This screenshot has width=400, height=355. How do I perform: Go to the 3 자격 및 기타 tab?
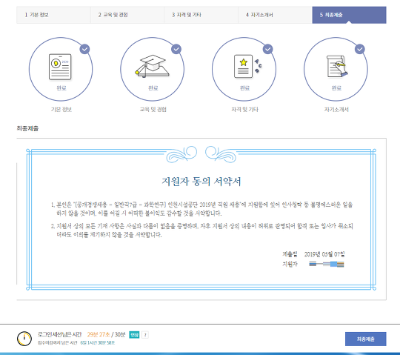click(201, 15)
